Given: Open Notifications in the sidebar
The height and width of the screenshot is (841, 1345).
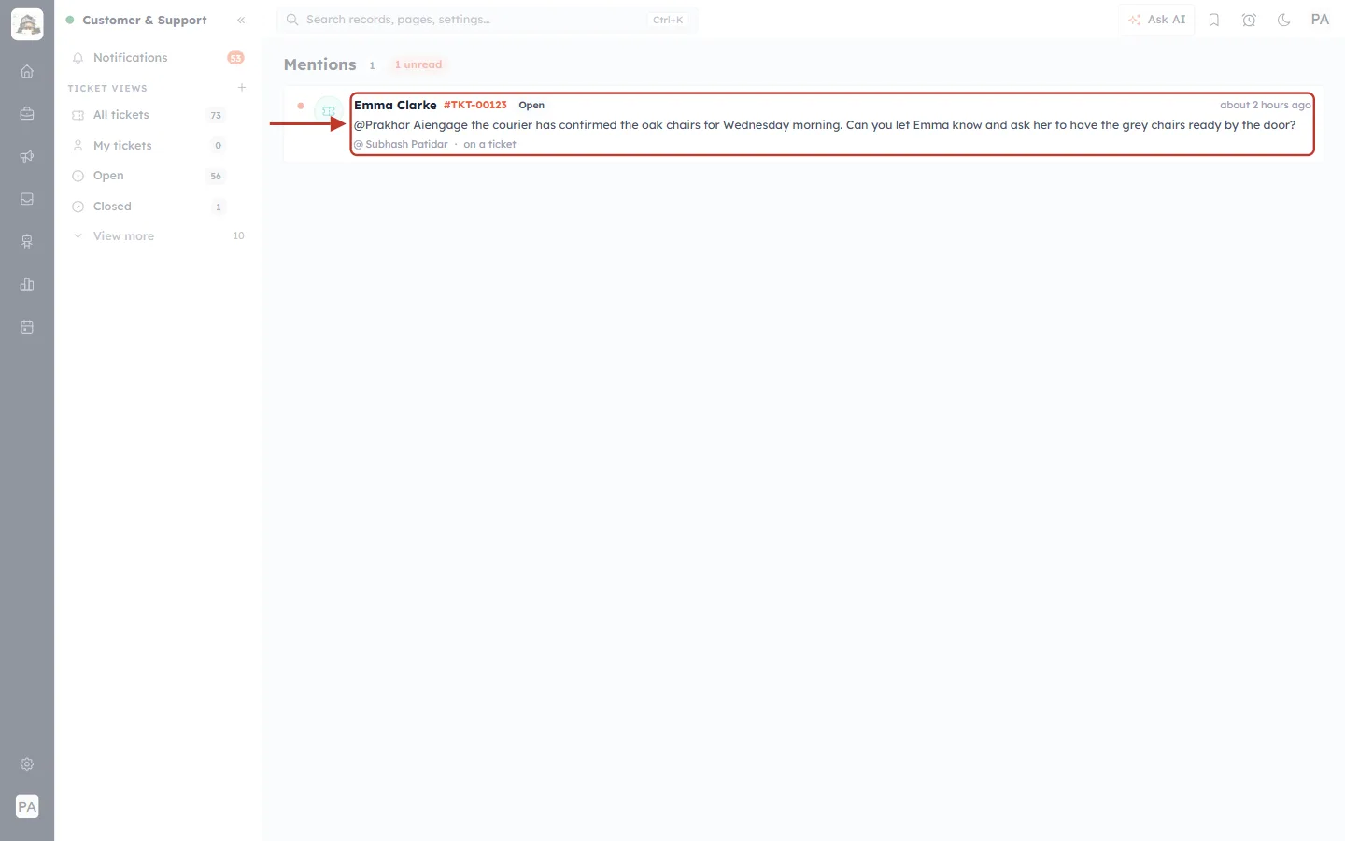Looking at the screenshot, I should (x=158, y=58).
